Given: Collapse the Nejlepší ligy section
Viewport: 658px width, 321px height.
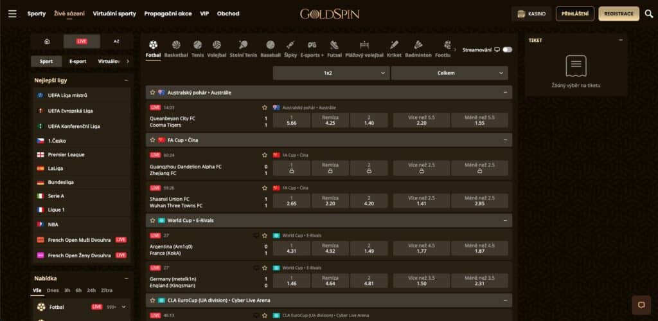Looking at the screenshot, I should pos(125,80).
